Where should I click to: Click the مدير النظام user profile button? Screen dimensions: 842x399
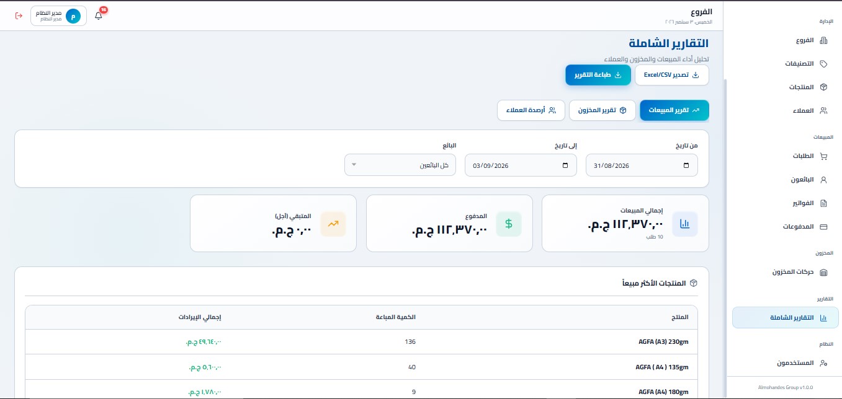click(x=58, y=16)
